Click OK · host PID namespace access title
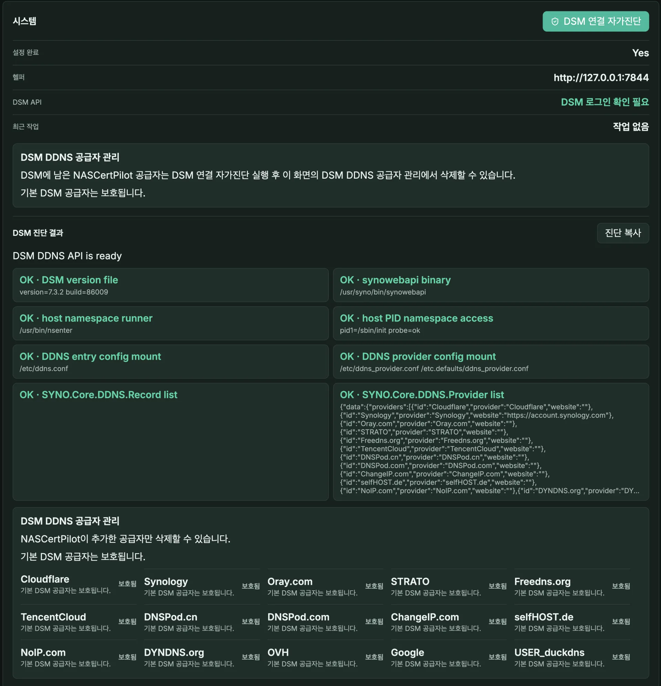Screen dimensions: 661x686 coord(416,318)
